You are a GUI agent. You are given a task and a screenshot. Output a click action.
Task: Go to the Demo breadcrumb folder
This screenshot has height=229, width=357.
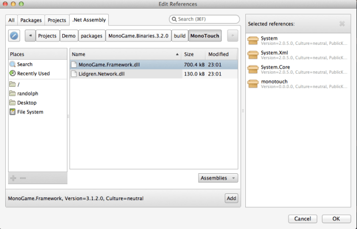tap(69, 36)
